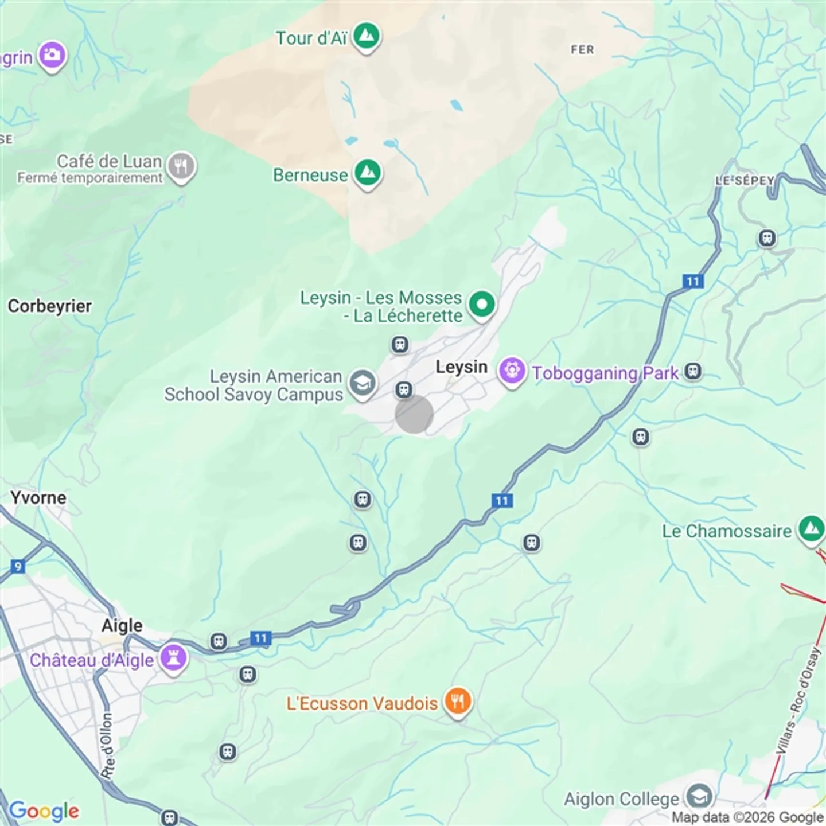This screenshot has height=826, width=826.
Task: Open the Château d'Aigle castle marker
Action: [174, 658]
